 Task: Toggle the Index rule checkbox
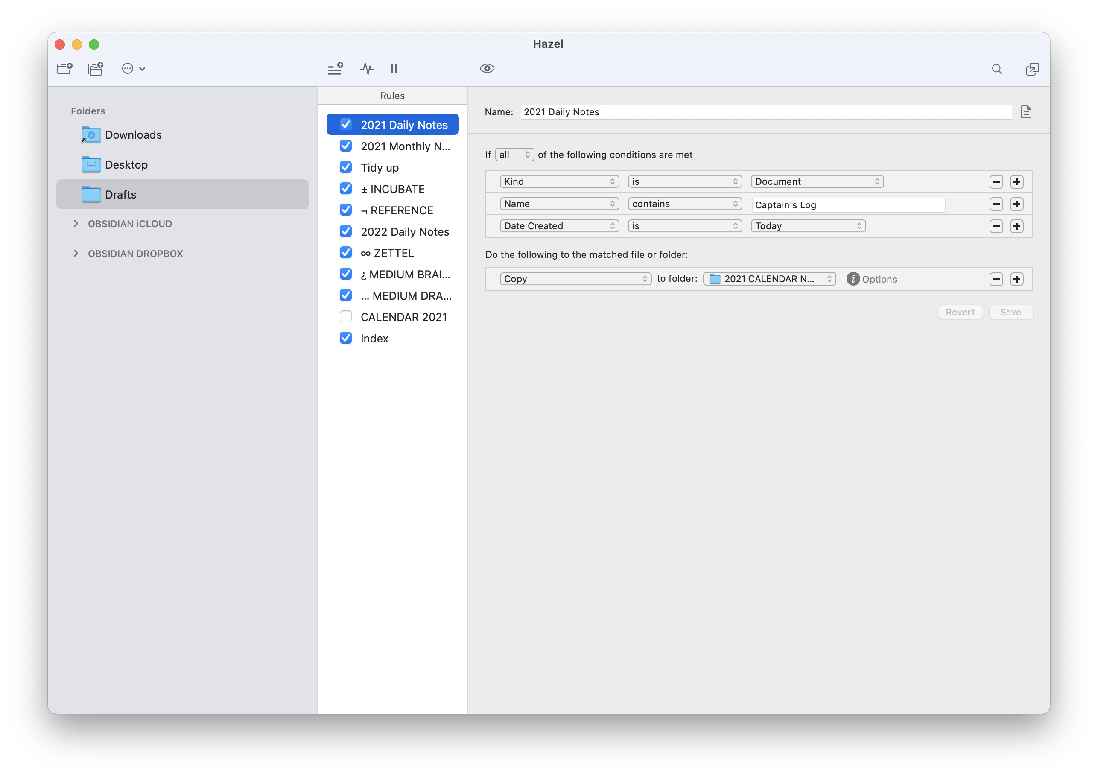pos(345,338)
